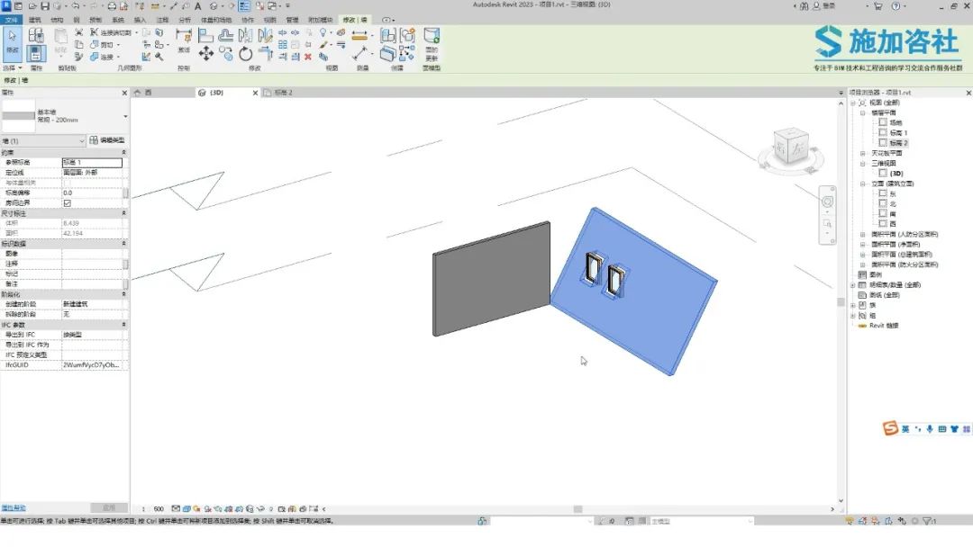Screen dimensions: 973x547
Task: Click the red X Delete tool
Action: click(x=308, y=57)
